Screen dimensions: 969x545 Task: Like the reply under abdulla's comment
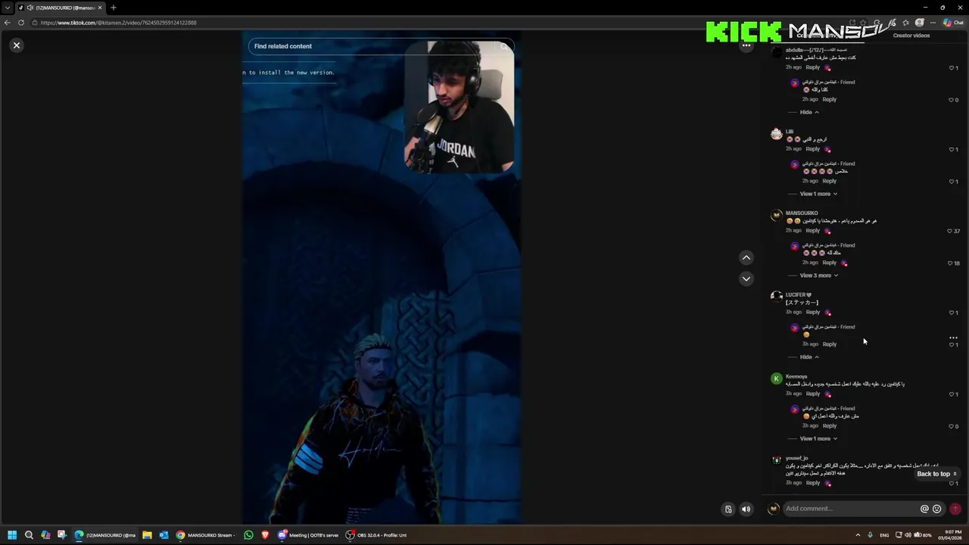tap(953, 100)
